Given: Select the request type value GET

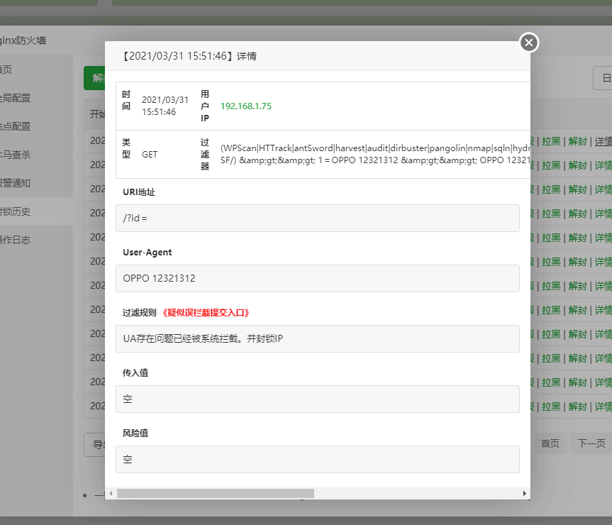Looking at the screenshot, I should click(150, 155).
